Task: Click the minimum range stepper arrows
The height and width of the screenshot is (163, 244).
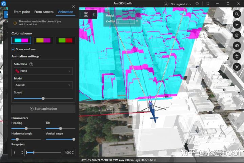Action: 22,152
